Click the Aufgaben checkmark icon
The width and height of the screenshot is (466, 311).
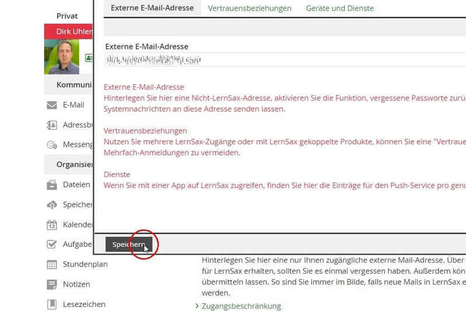pos(52,245)
